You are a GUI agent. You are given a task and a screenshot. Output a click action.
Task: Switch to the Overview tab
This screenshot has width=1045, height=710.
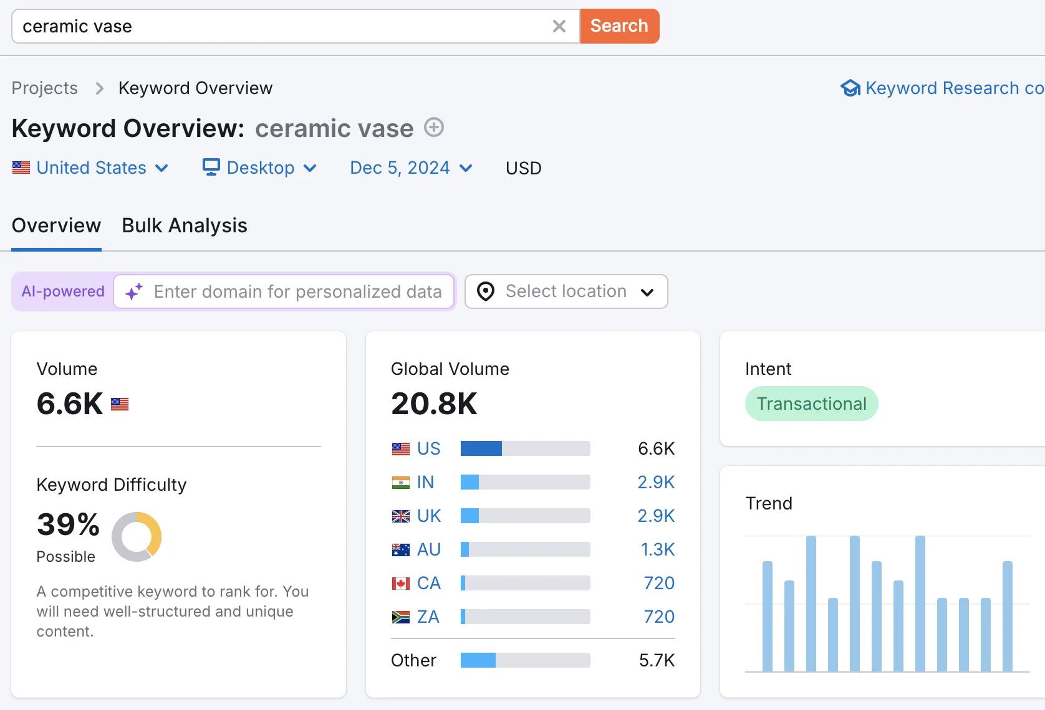tap(56, 225)
